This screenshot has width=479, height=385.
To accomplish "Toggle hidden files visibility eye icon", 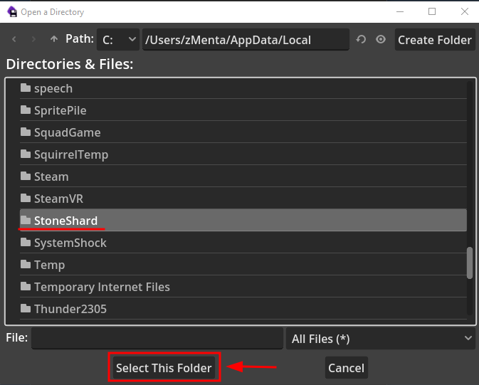I will (x=381, y=39).
